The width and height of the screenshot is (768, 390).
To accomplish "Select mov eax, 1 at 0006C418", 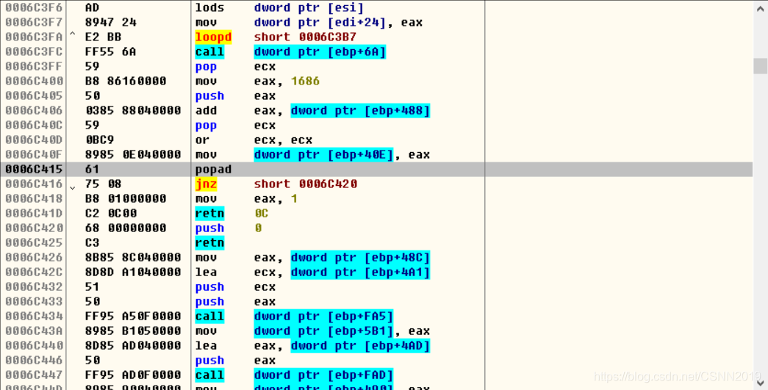I will pos(376,198).
